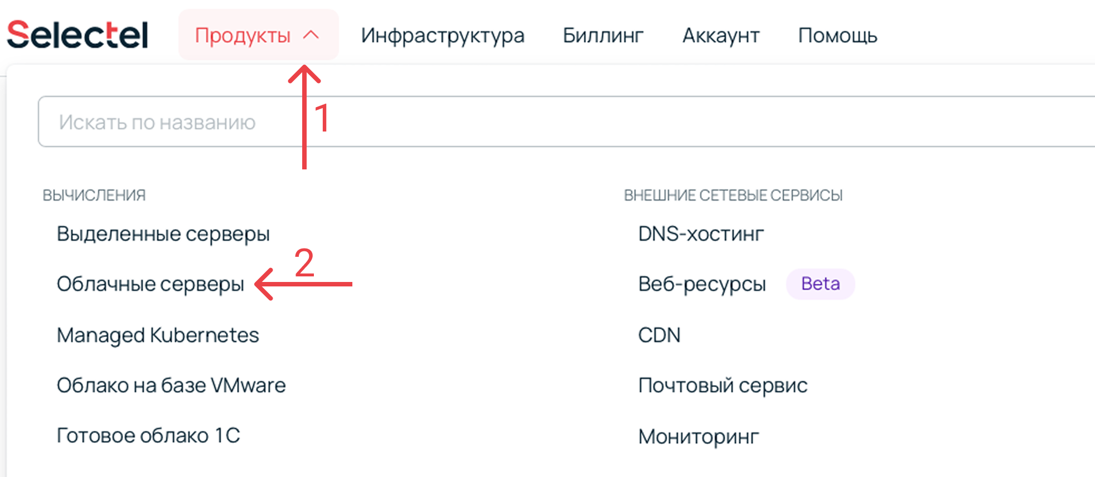Click the Selectel logo
This screenshot has height=477, width=1095.
[77, 35]
